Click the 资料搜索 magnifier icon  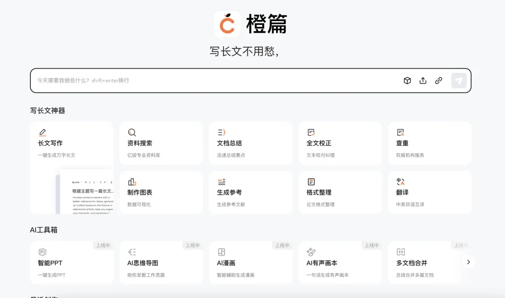(132, 133)
